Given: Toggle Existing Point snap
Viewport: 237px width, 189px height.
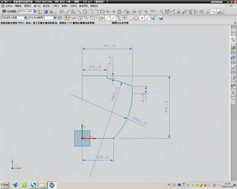Looking at the screenshot, I should [142, 18].
